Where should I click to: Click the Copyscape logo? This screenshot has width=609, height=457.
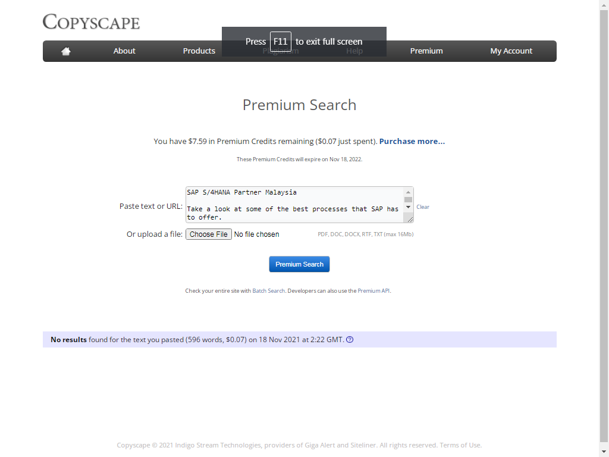(91, 22)
